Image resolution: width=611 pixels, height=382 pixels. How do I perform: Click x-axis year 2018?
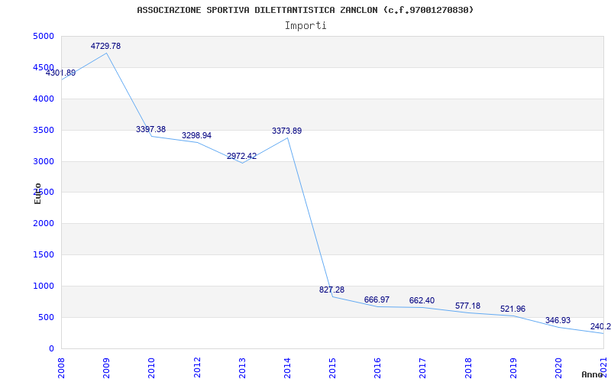pyautogui.click(x=468, y=369)
